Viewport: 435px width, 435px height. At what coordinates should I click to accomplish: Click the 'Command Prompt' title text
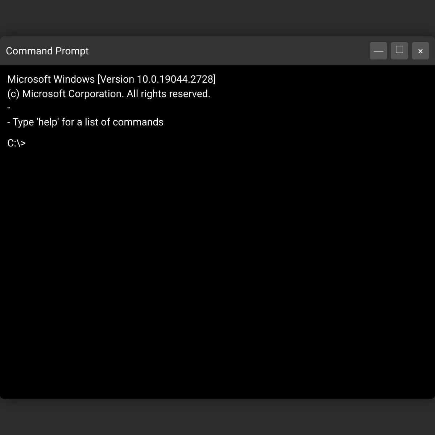[47, 51]
